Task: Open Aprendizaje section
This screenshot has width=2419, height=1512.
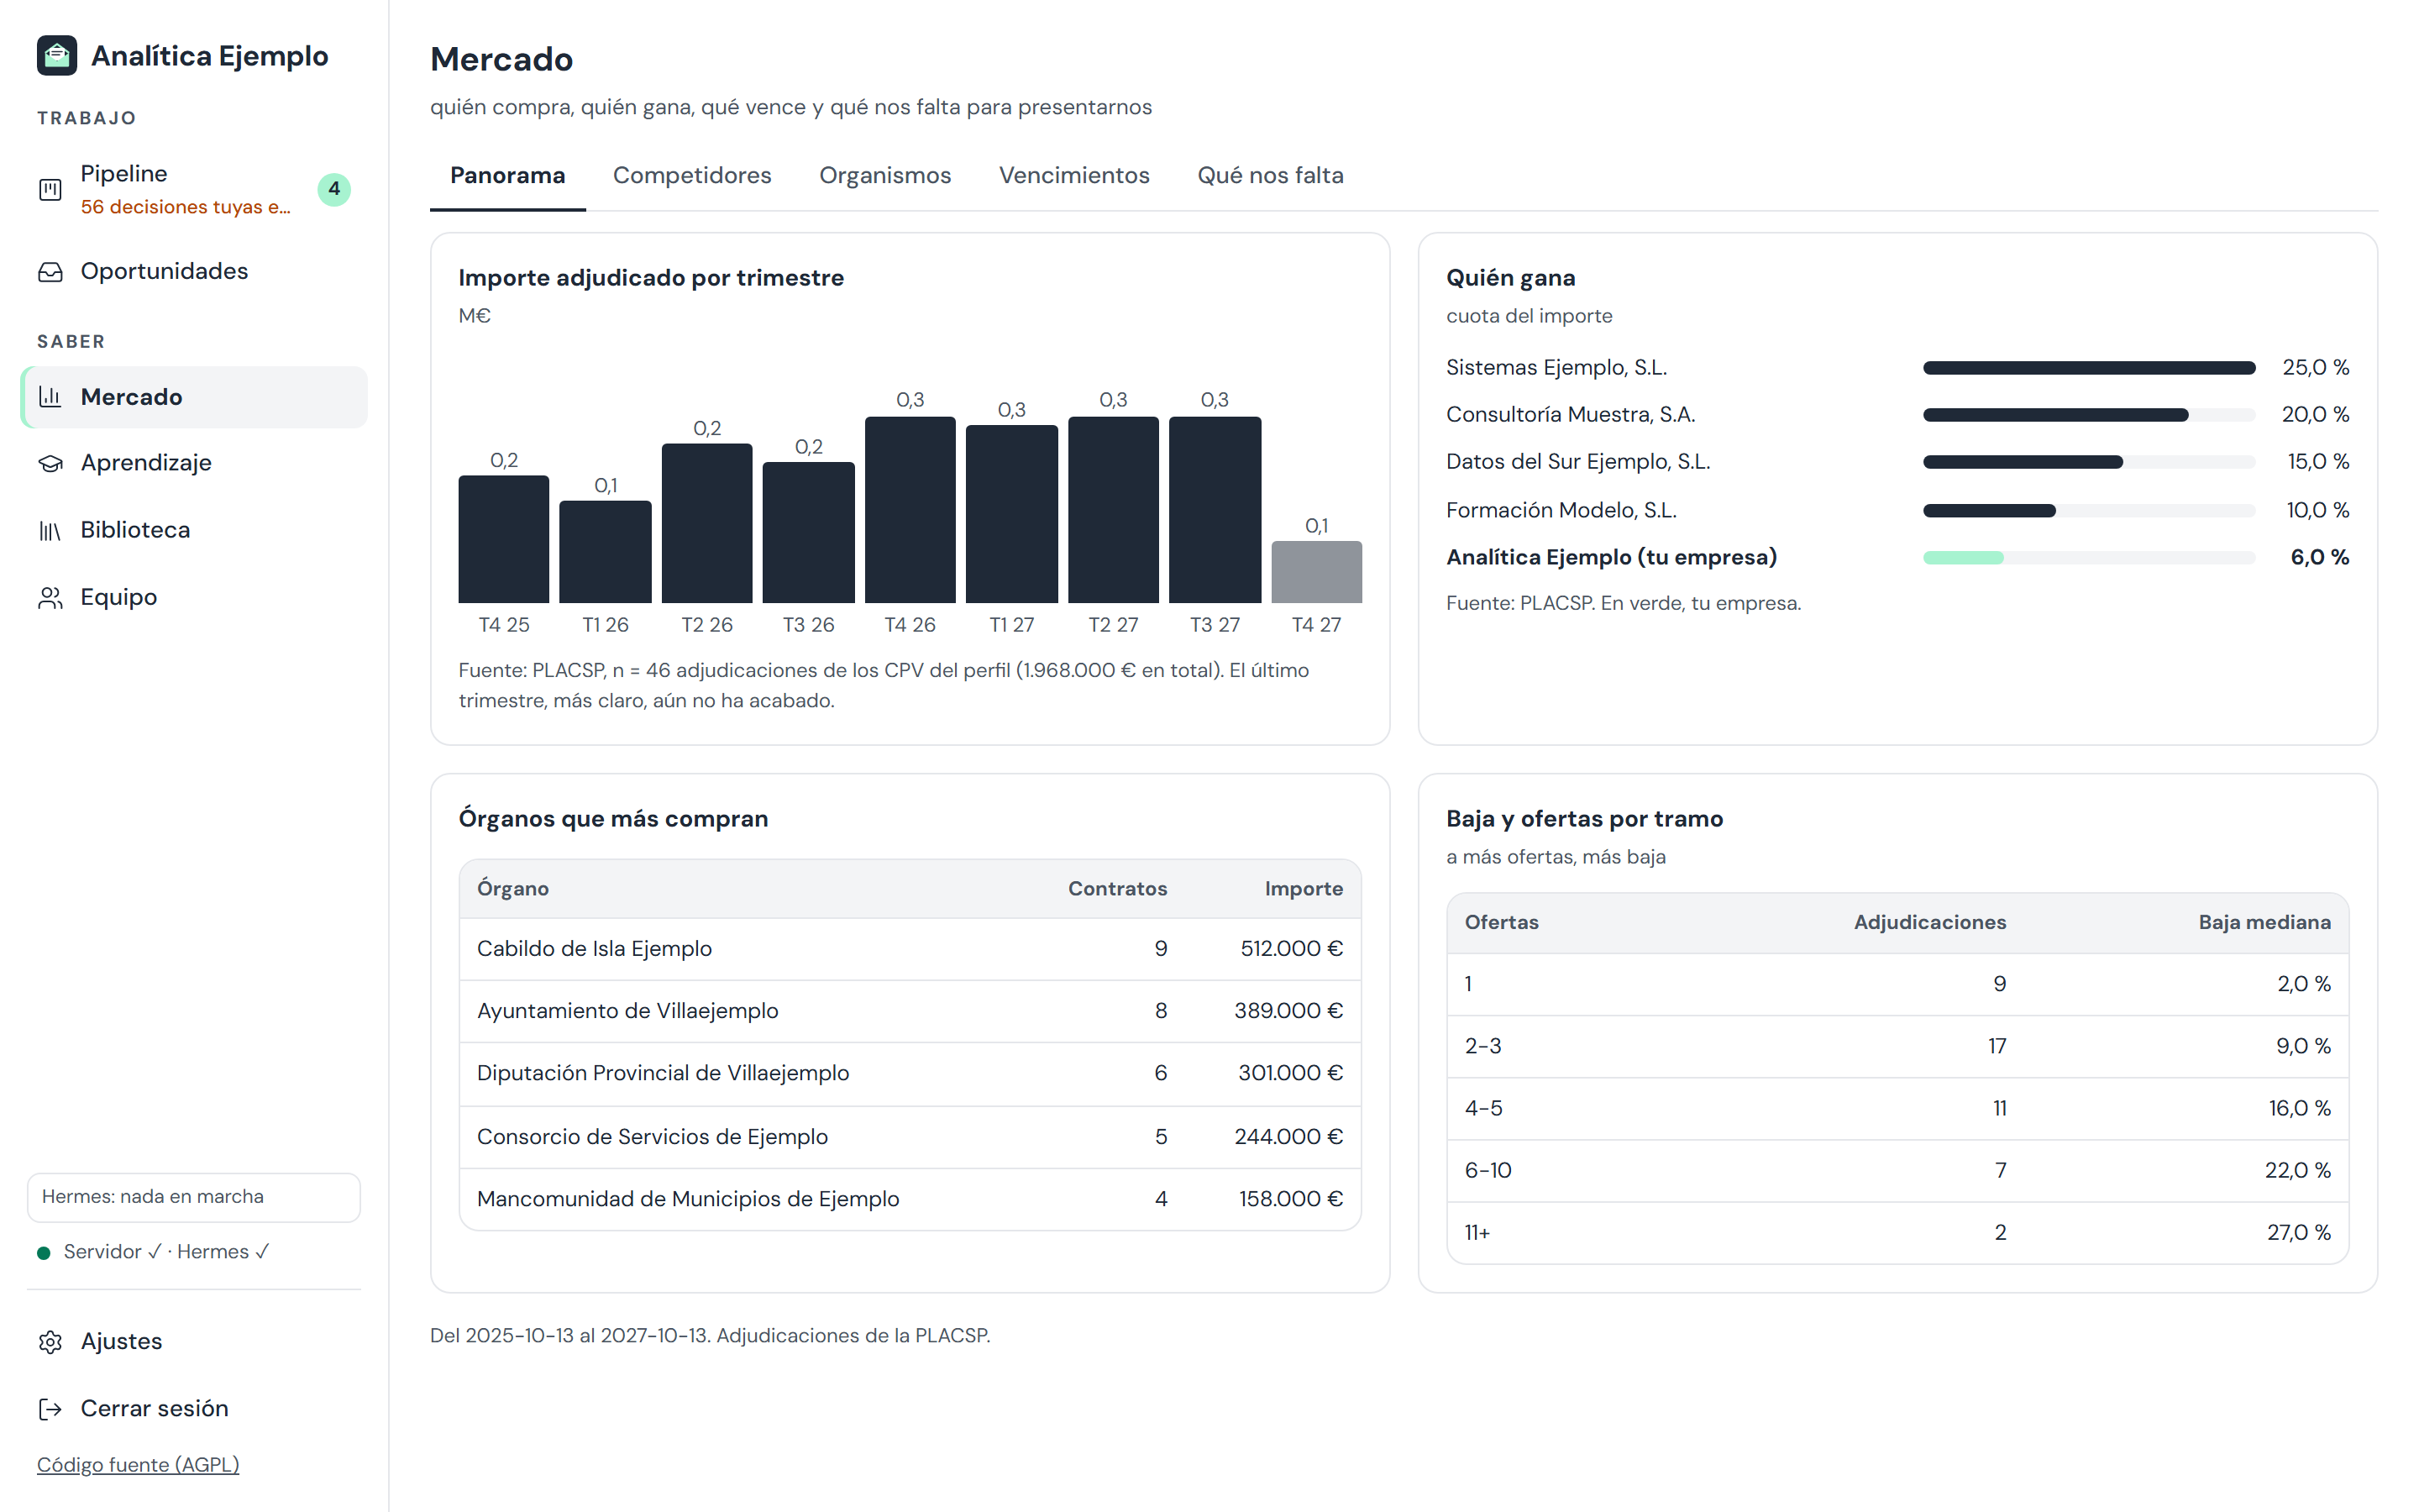Action: pos(194,463)
